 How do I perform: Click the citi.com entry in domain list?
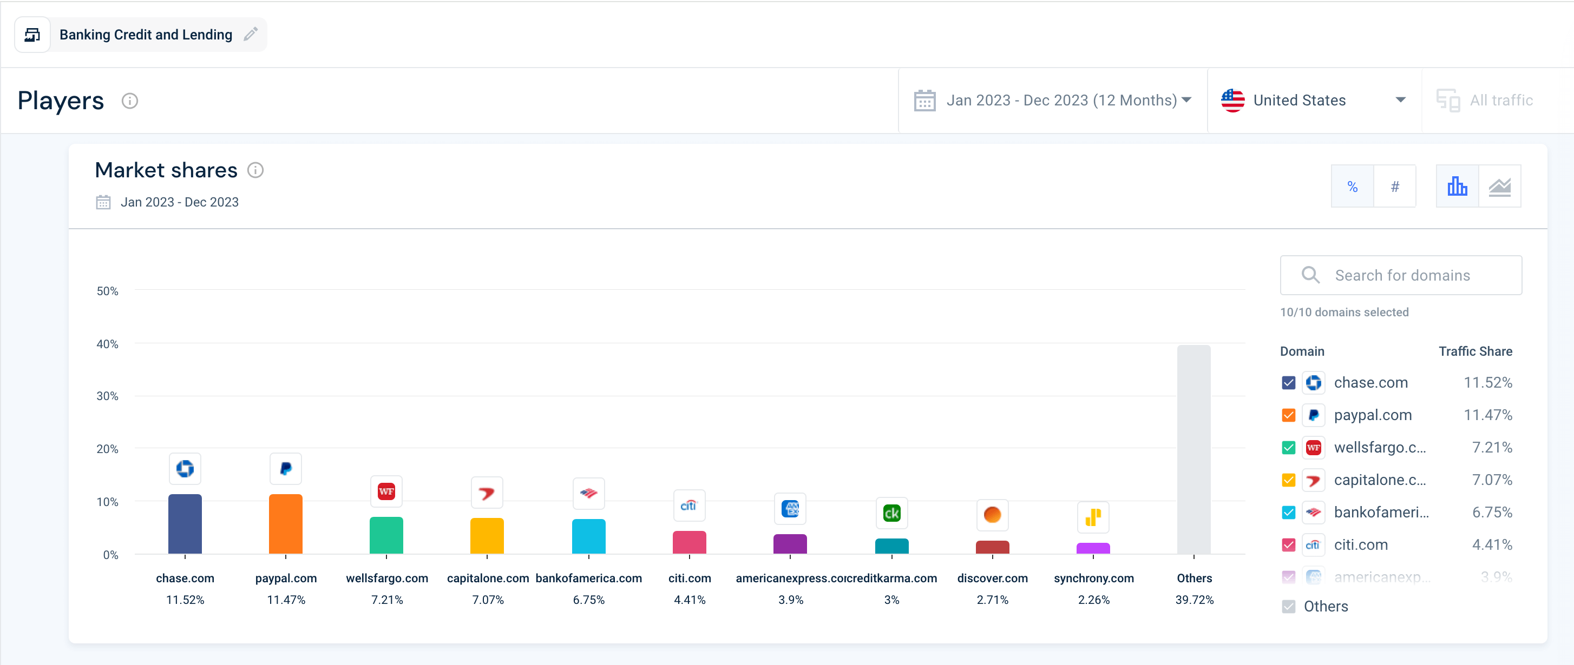pos(1361,545)
